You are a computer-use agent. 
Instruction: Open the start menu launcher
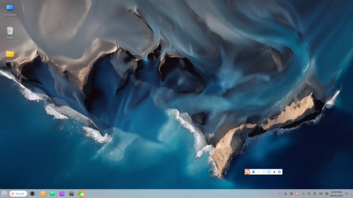coord(4,193)
